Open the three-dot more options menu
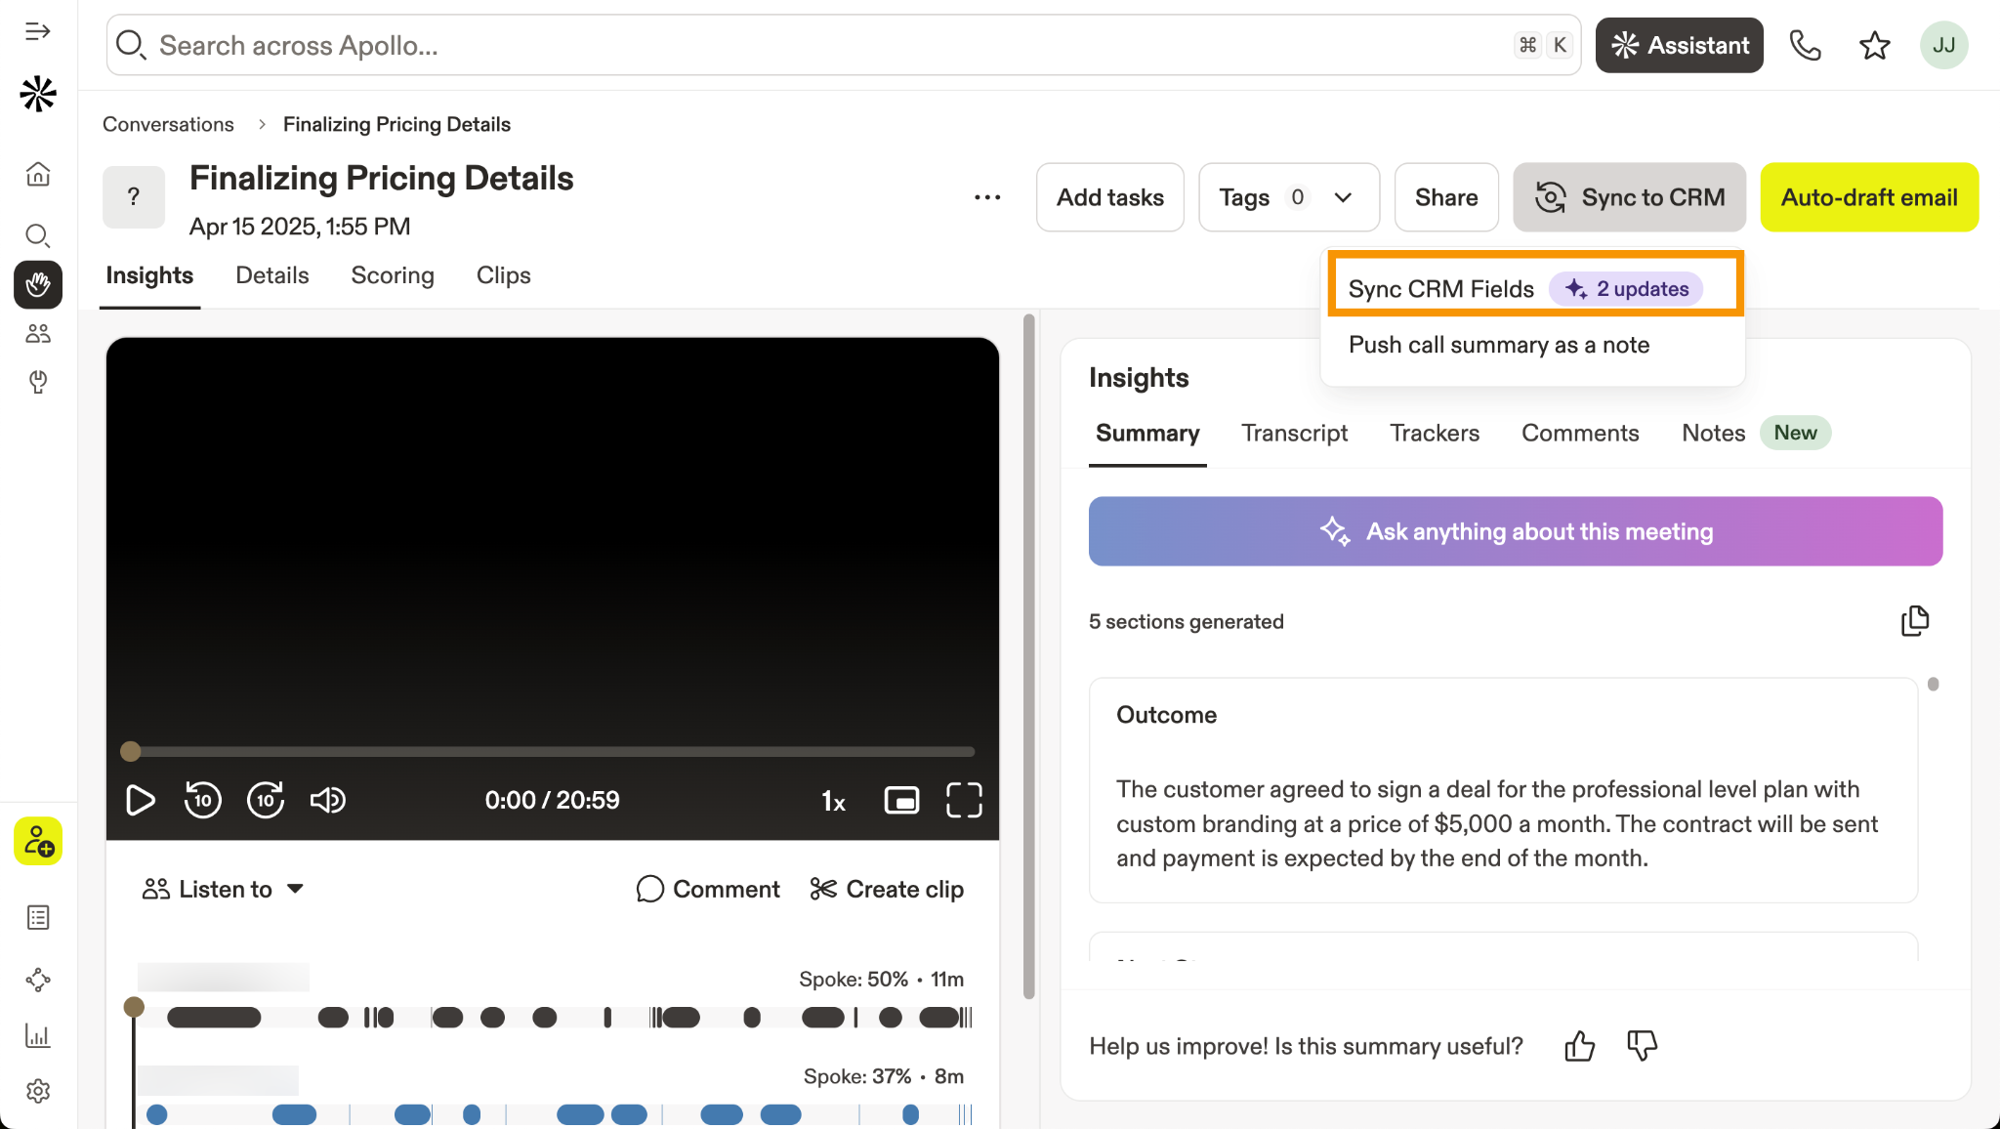 pyautogui.click(x=987, y=197)
